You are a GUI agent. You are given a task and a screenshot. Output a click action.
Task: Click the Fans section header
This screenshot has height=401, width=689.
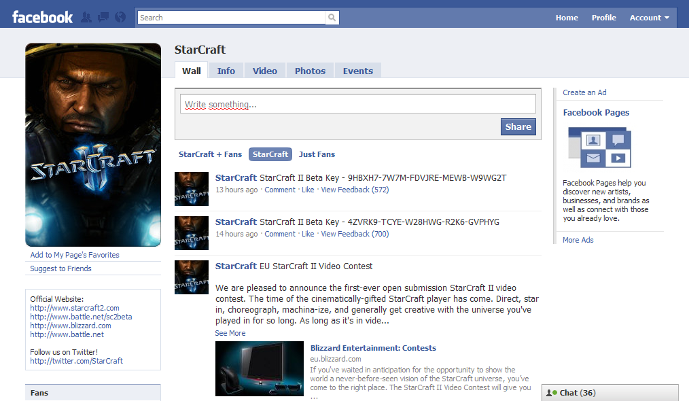point(93,393)
